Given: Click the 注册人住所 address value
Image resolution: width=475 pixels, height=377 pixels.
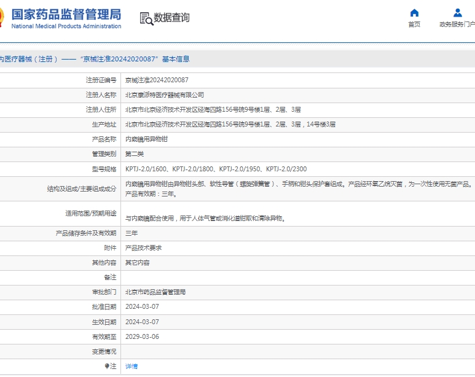Looking at the screenshot, I should click(213, 110).
